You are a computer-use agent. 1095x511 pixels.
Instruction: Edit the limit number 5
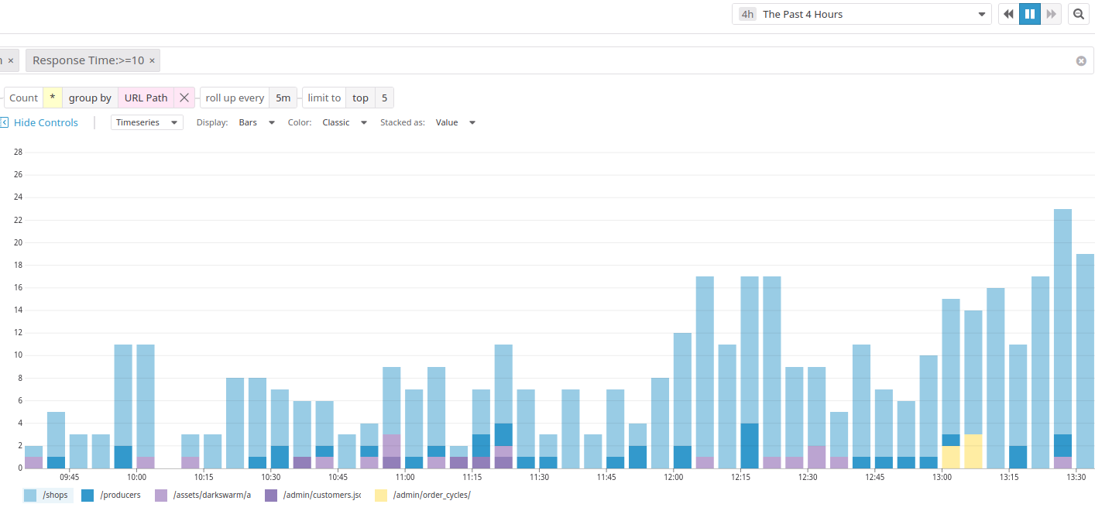[385, 98]
